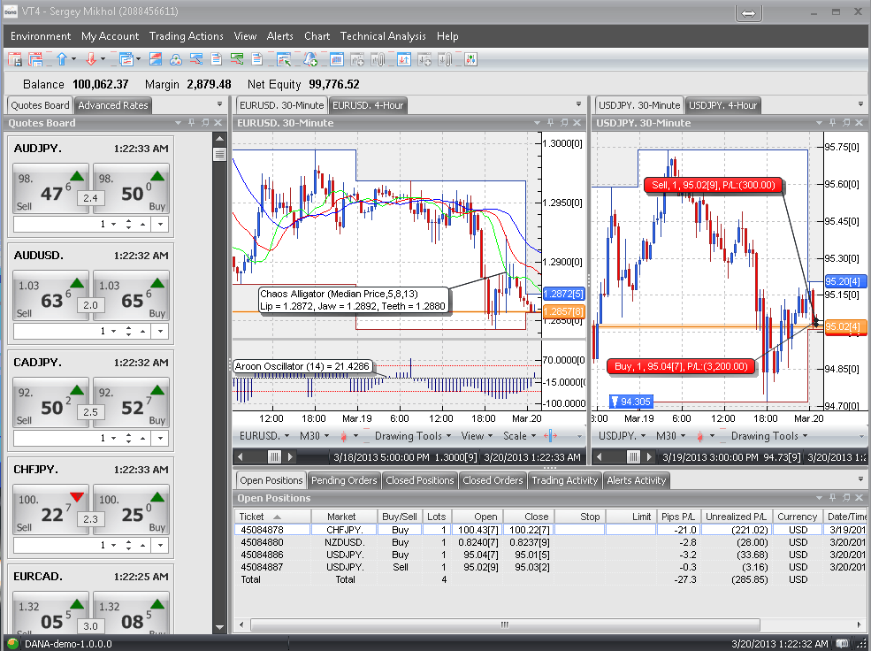Viewport: 871px width, 651px height.
Task: Open the Technical Analysis menu
Action: [383, 36]
